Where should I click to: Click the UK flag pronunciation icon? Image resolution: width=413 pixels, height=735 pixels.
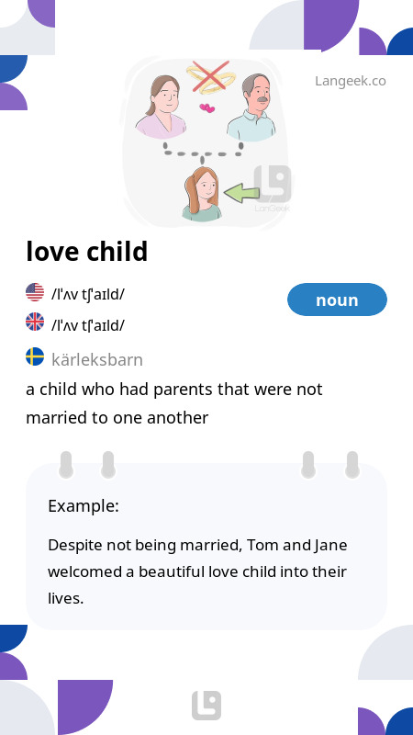click(x=35, y=322)
